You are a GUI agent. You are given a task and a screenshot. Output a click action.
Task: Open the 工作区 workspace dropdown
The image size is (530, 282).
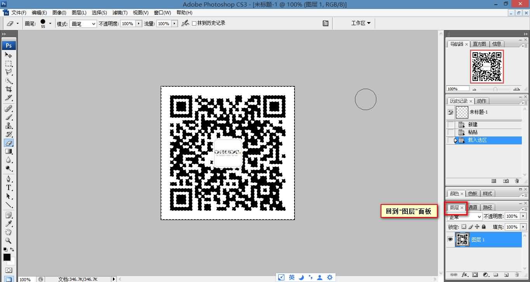(x=361, y=23)
